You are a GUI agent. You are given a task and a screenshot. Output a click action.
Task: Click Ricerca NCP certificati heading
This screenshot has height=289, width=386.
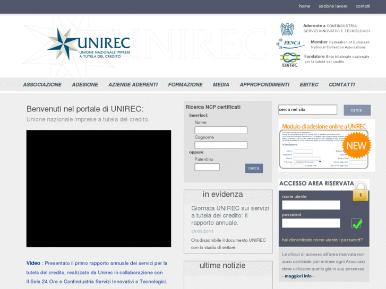coord(213,107)
